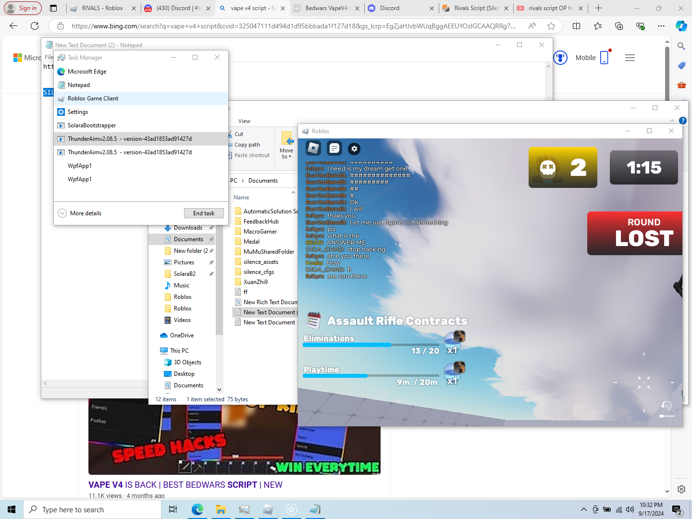
Task: Select Roblox Game Client in Task Manager
Action: [x=141, y=99]
